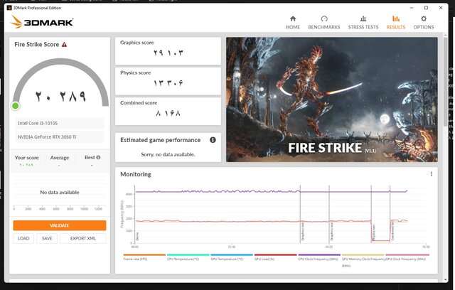Click the orange Results chart icon

tap(396, 18)
